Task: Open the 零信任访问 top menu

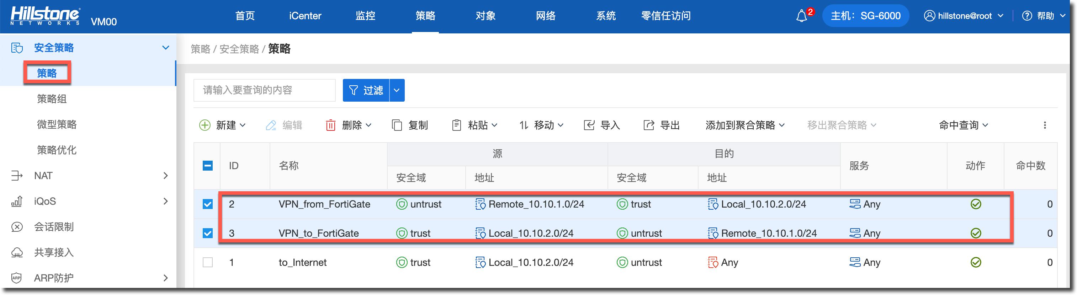Action: click(666, 16)
